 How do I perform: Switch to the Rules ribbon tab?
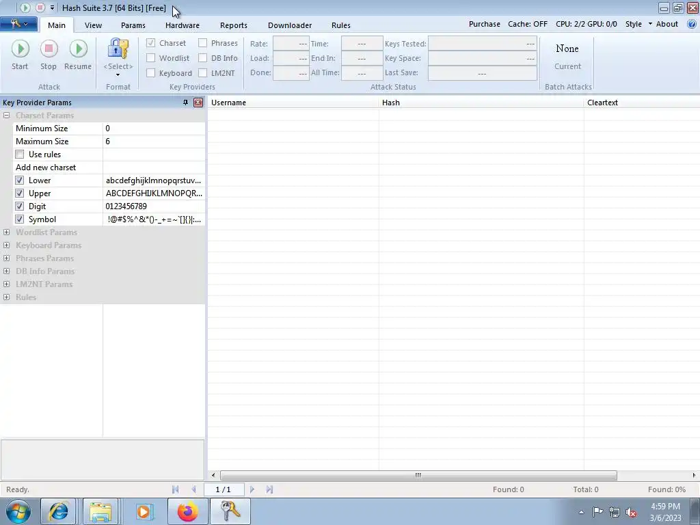pos(341,25)
